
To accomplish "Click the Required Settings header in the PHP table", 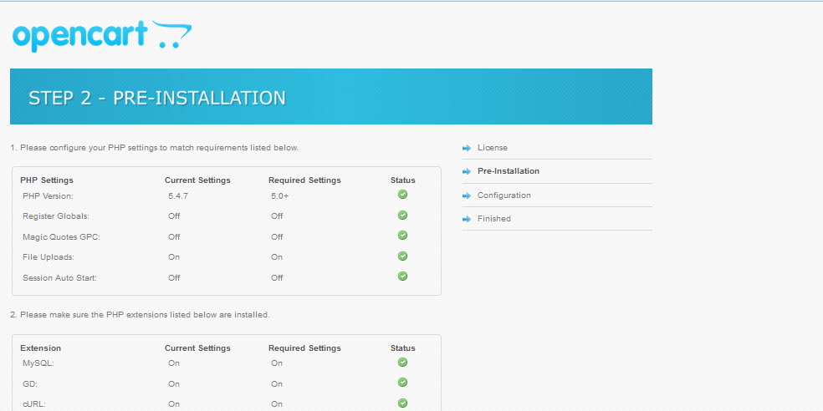I will [x=304, y=180].
